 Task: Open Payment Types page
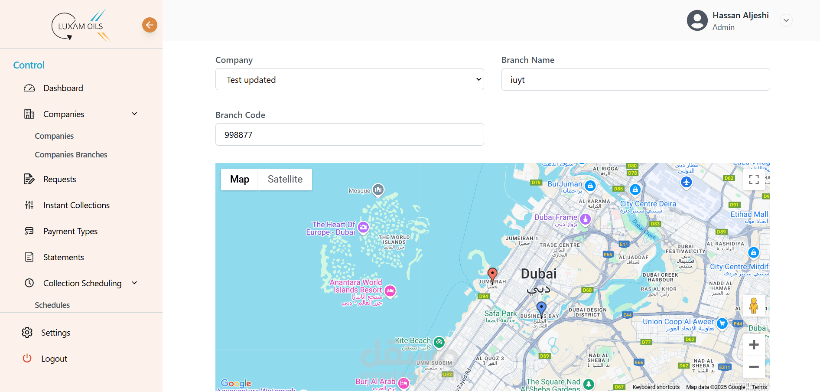click(x=71, y=231)
